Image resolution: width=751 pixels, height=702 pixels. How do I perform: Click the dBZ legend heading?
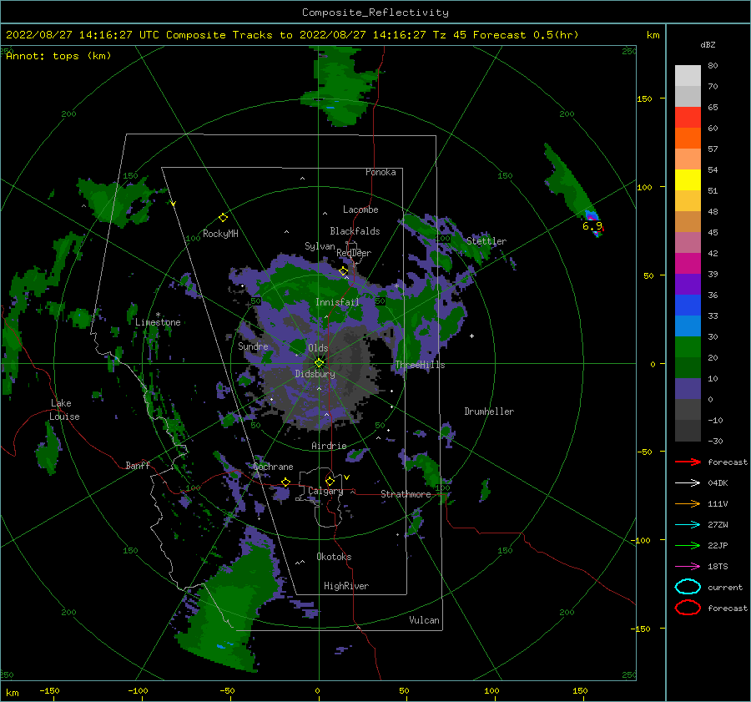708,44
